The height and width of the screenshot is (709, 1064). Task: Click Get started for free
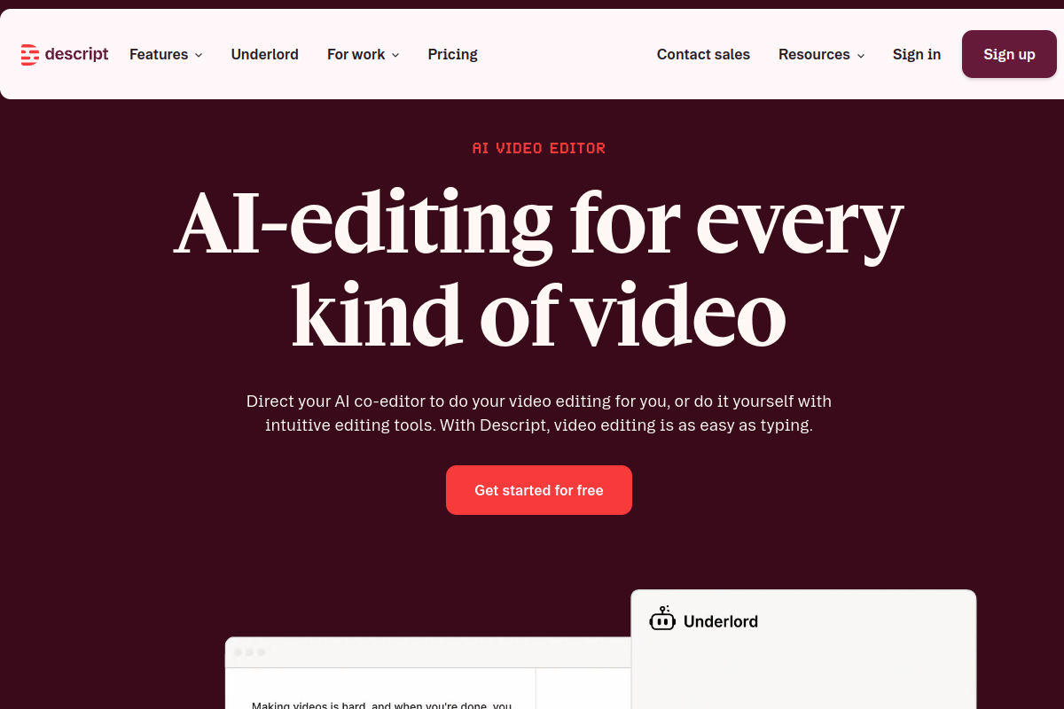point(539,490)
